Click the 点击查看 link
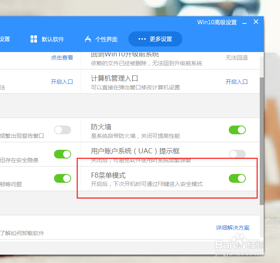 [62, 58]
